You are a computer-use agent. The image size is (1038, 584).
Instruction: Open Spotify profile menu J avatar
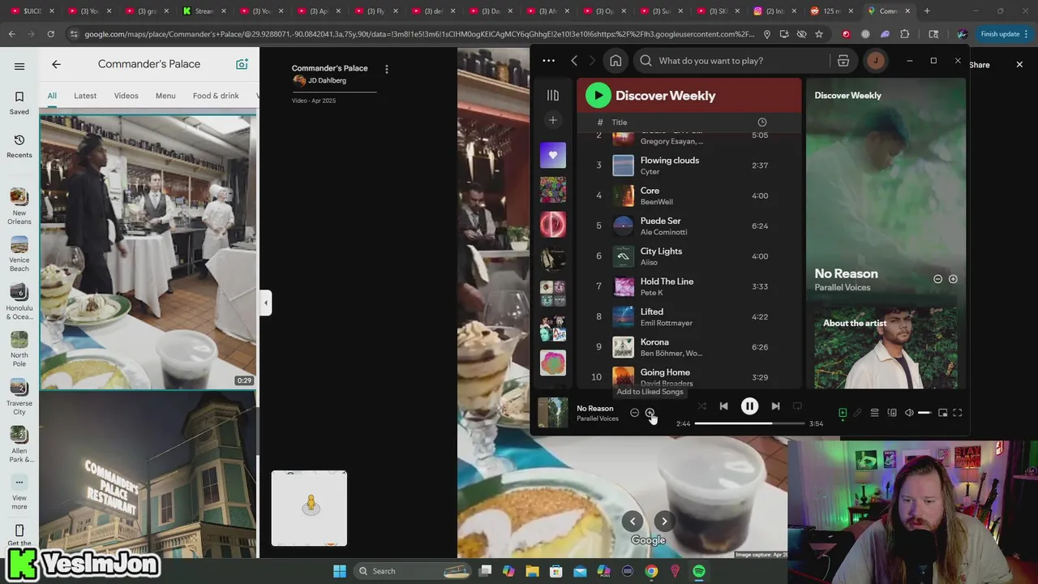pyautogui.click(x=876, y=61)
